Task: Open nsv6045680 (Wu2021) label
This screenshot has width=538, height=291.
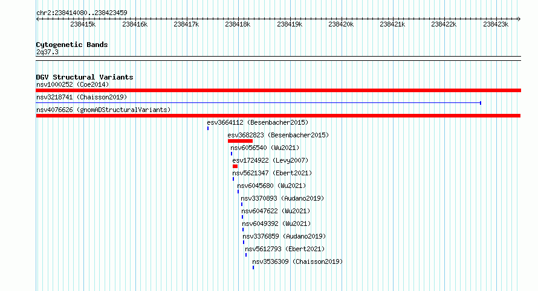Action: coord(271,186)
